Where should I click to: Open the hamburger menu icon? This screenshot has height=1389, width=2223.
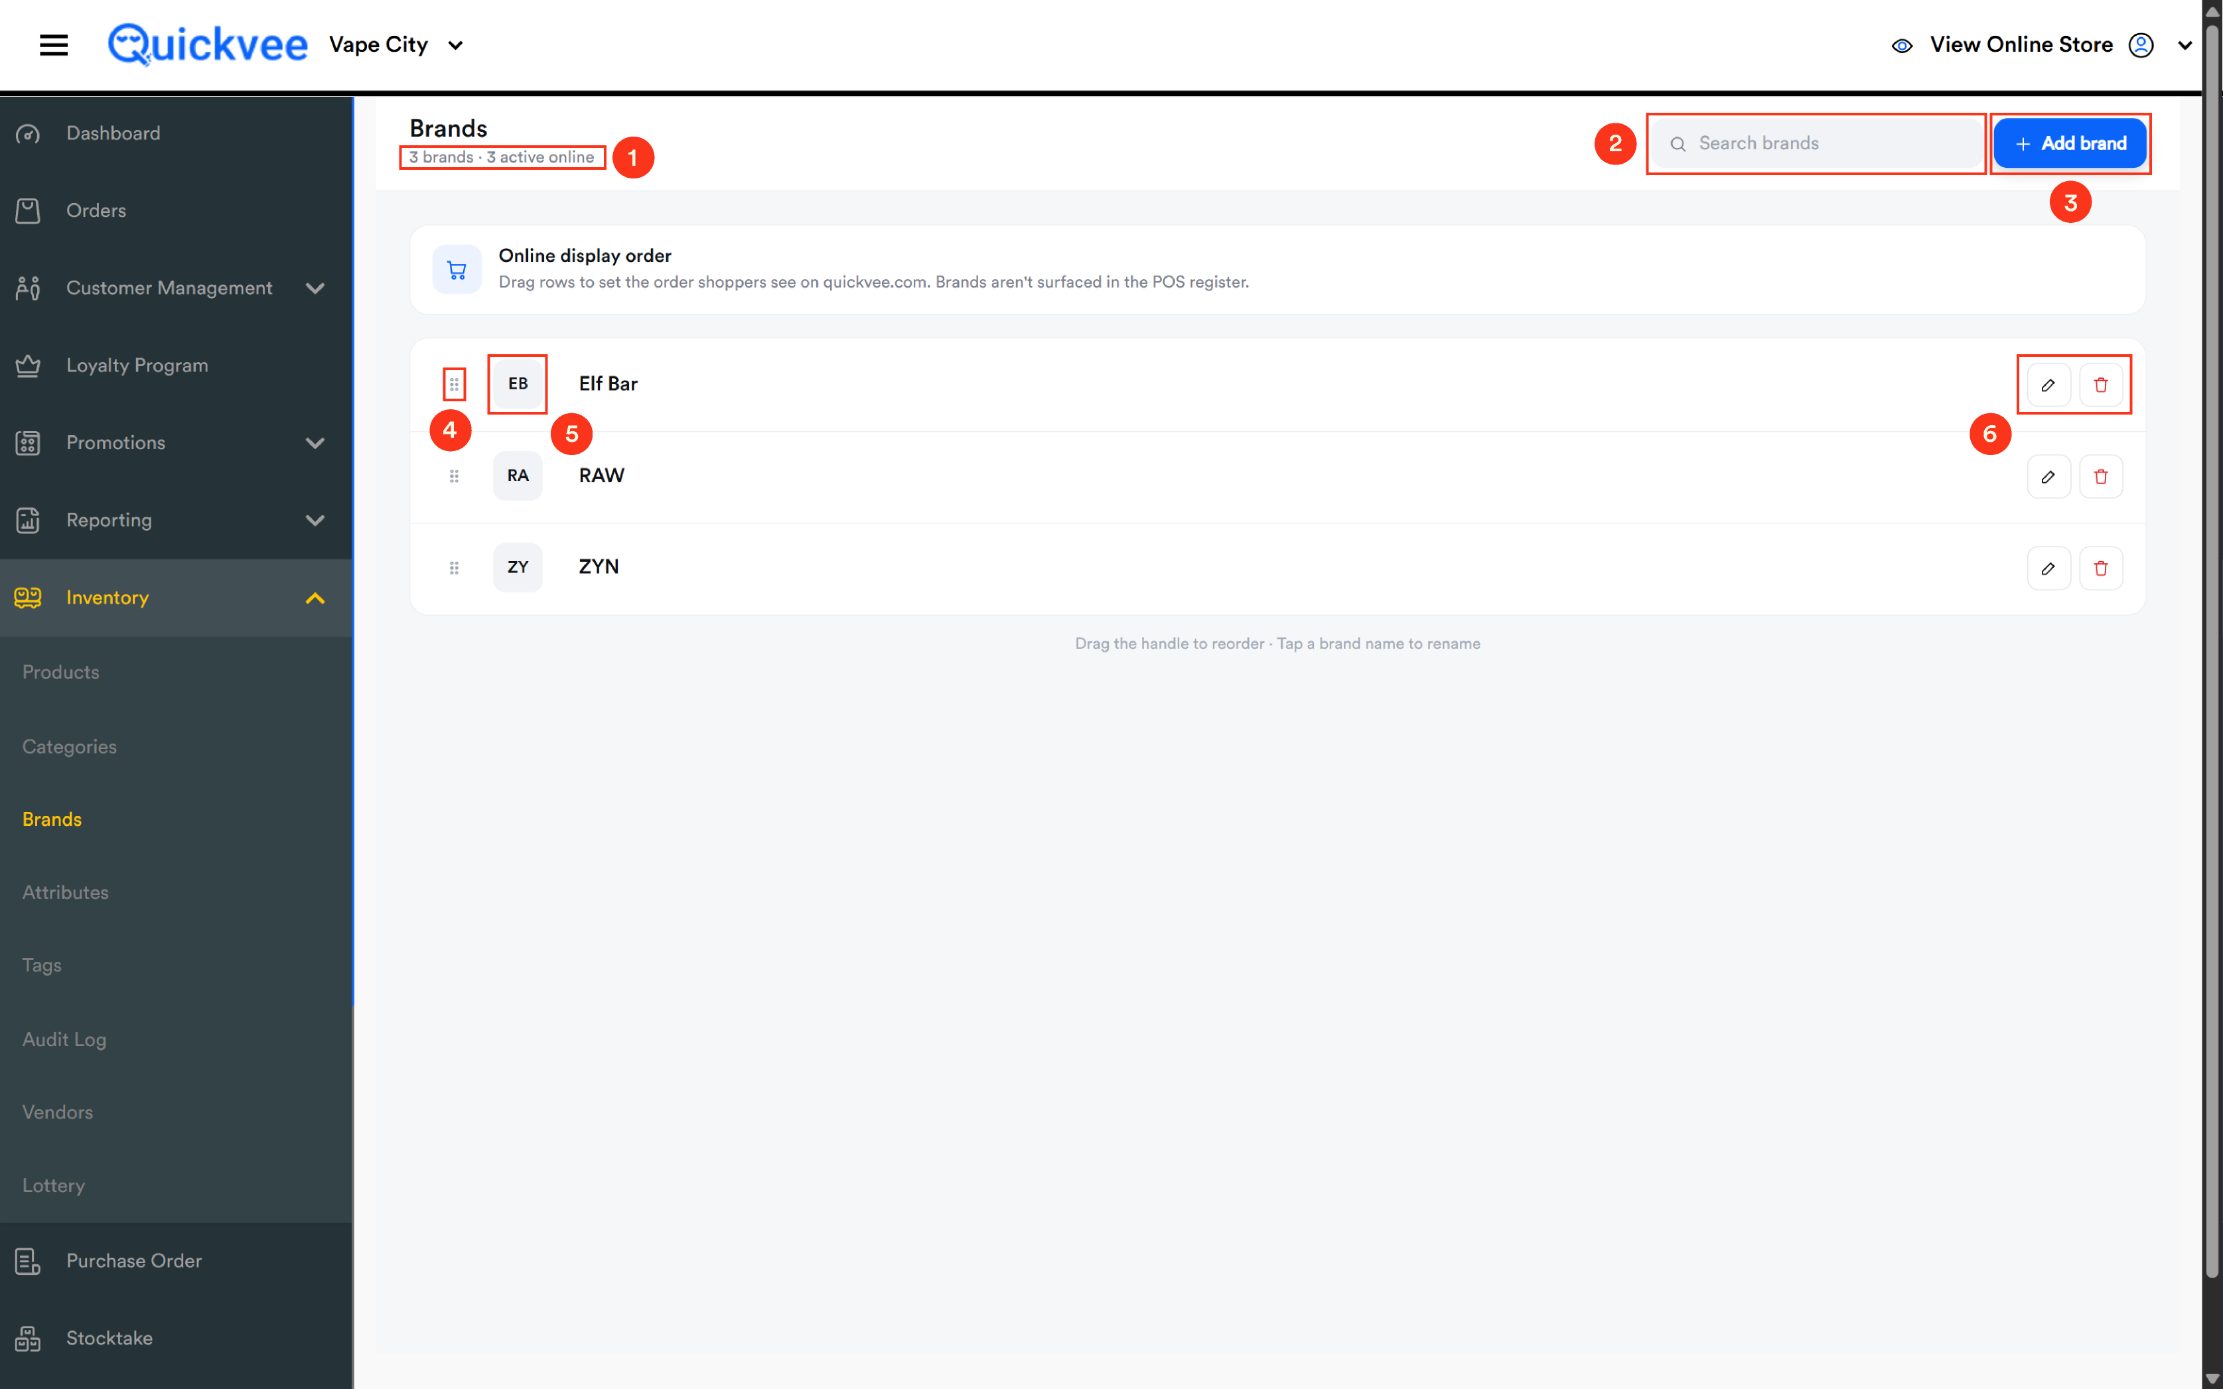pos(53,44)
